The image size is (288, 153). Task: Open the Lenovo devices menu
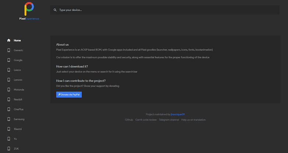pos(18,80)
